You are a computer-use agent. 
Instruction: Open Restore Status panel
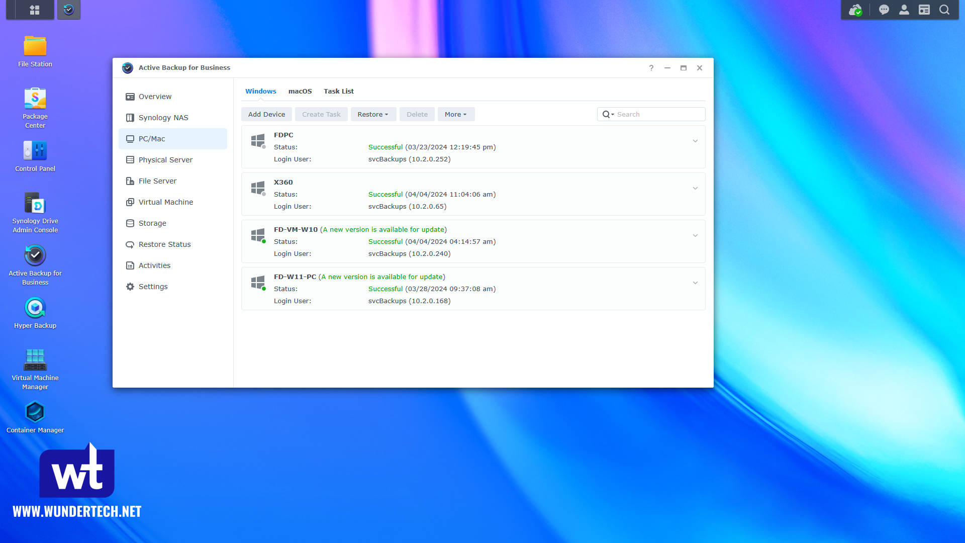coord(164,244)
